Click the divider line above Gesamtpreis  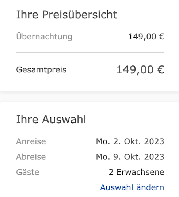coord(90,52)
